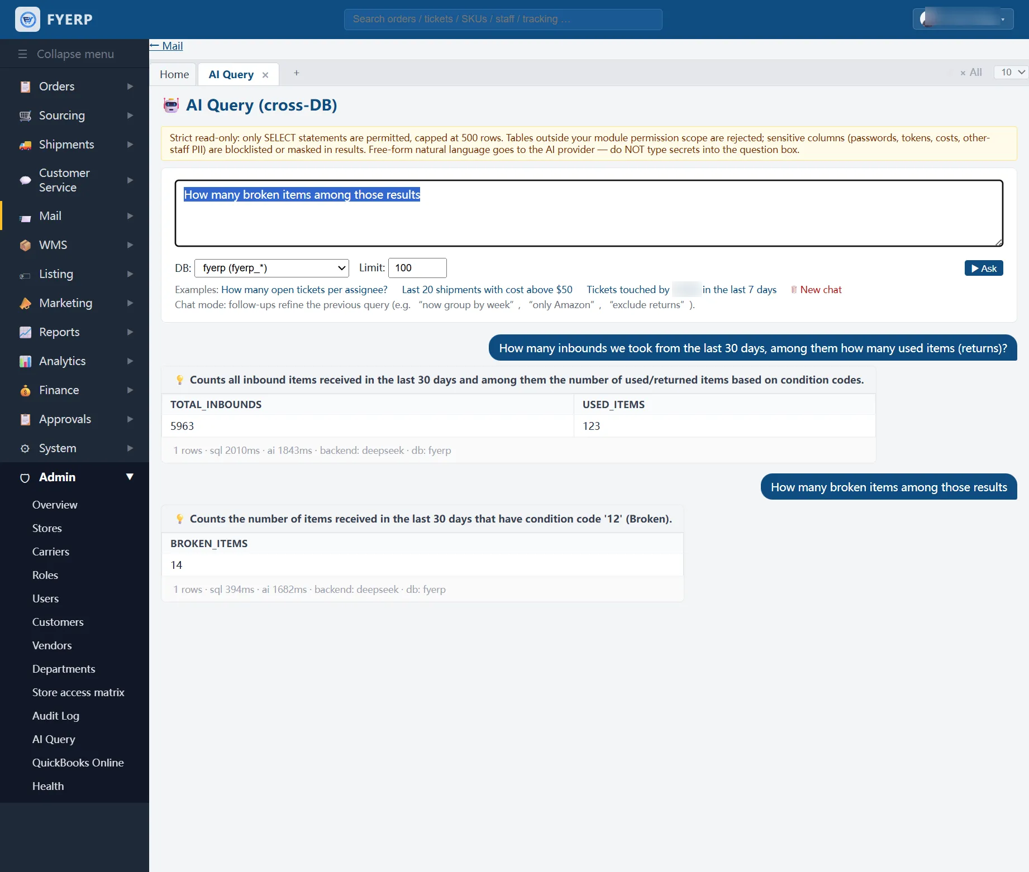Open the user account dropdown
This screenshot has width=1029, height=872.
click(963, 19)
